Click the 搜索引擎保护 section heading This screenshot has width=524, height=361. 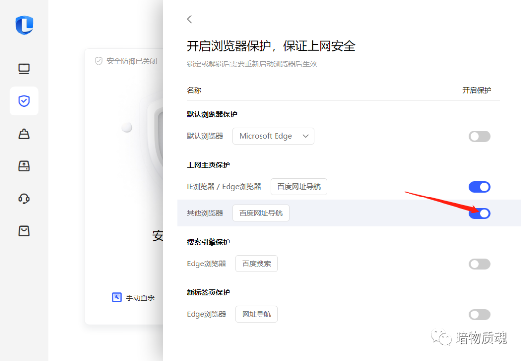(x=208, y=242)
